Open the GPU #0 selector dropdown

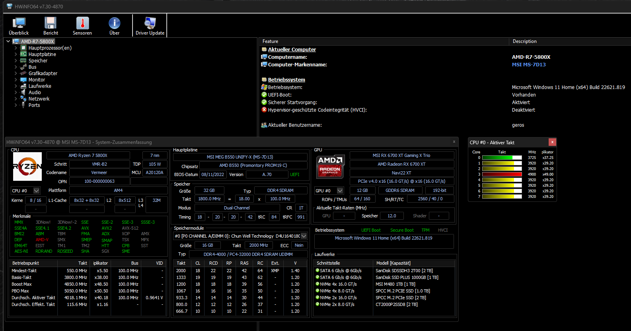click(x=340, y=191)
